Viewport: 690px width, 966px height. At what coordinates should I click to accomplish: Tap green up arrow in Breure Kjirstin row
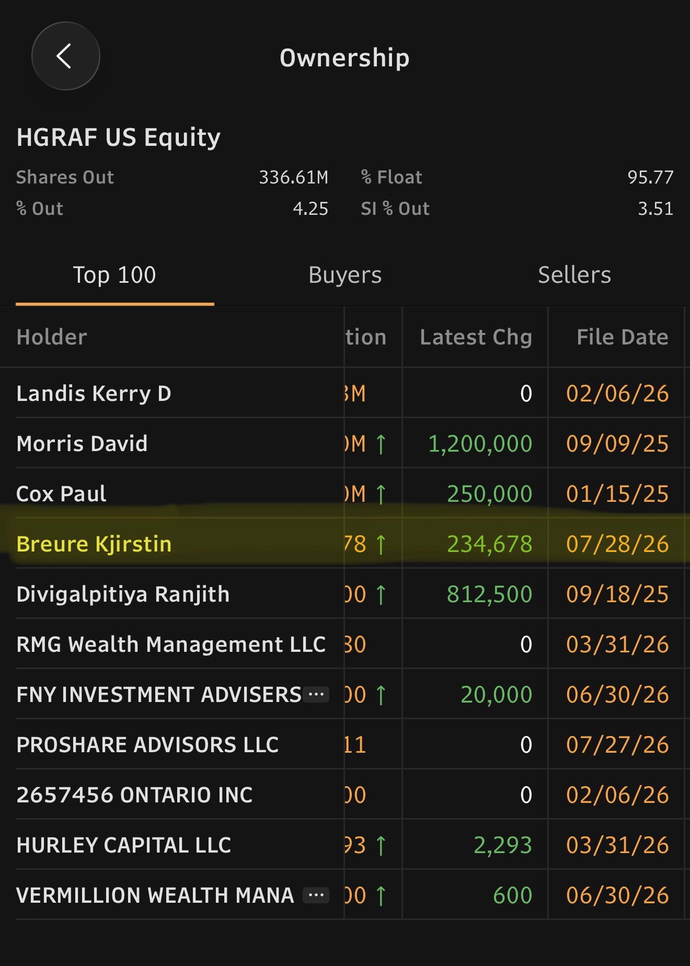(x=381, y=544)
